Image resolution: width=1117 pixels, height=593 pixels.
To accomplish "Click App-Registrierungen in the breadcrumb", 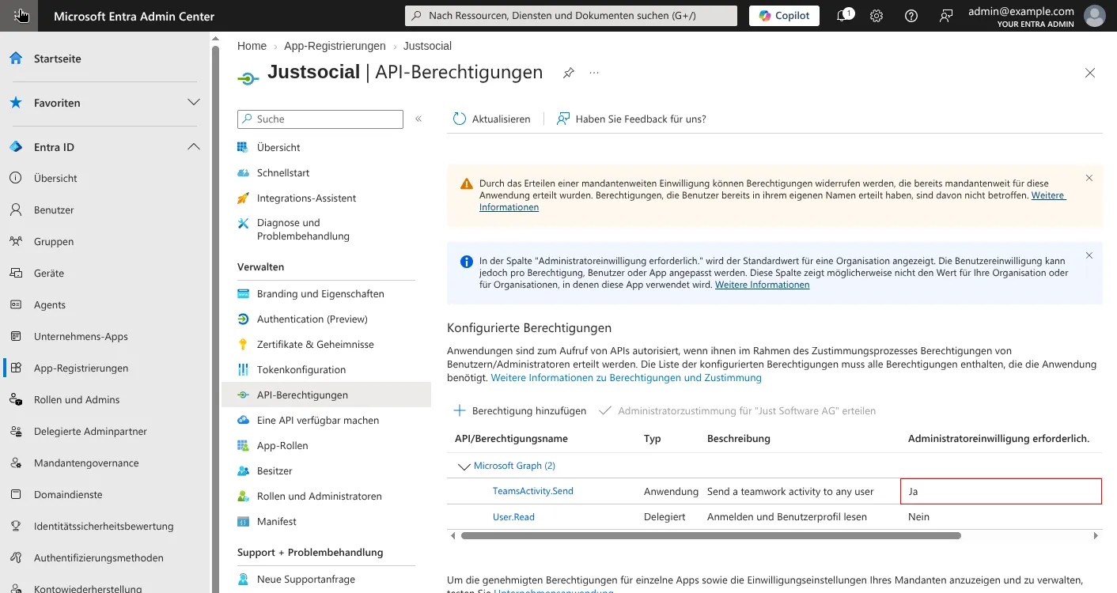I will tap(335, 46).
